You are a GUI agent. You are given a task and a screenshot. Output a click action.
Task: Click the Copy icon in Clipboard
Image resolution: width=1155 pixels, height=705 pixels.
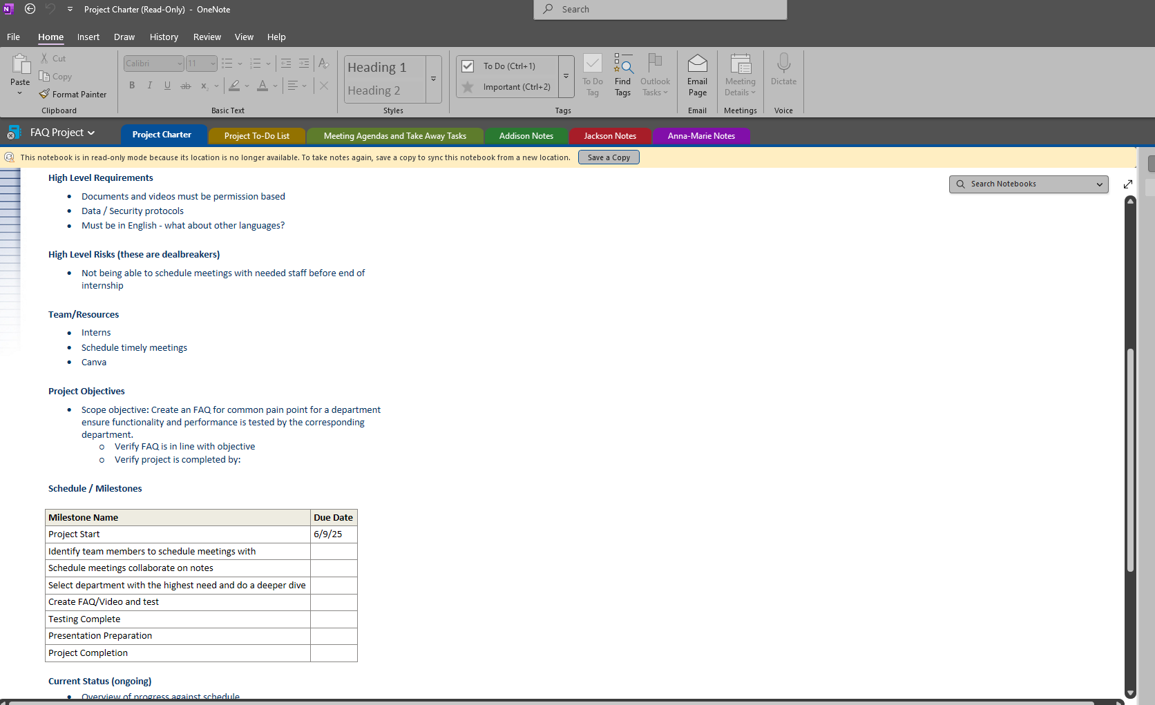44,77
